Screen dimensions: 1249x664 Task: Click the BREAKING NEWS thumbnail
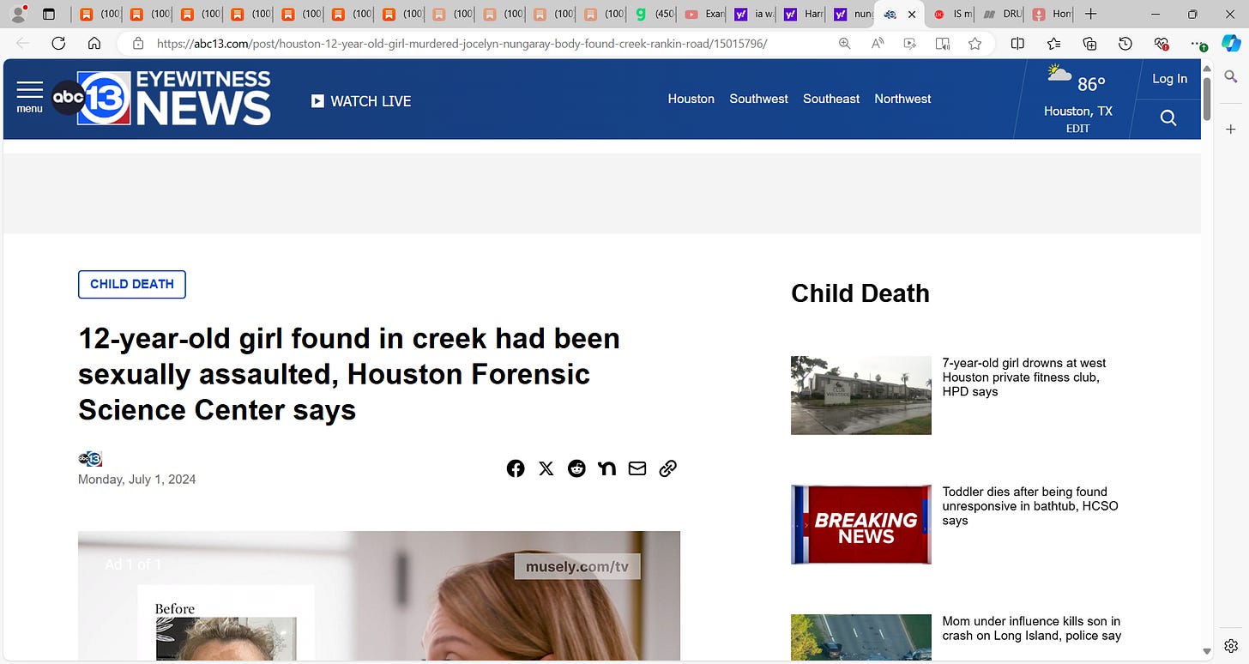[x=860, y=524]
